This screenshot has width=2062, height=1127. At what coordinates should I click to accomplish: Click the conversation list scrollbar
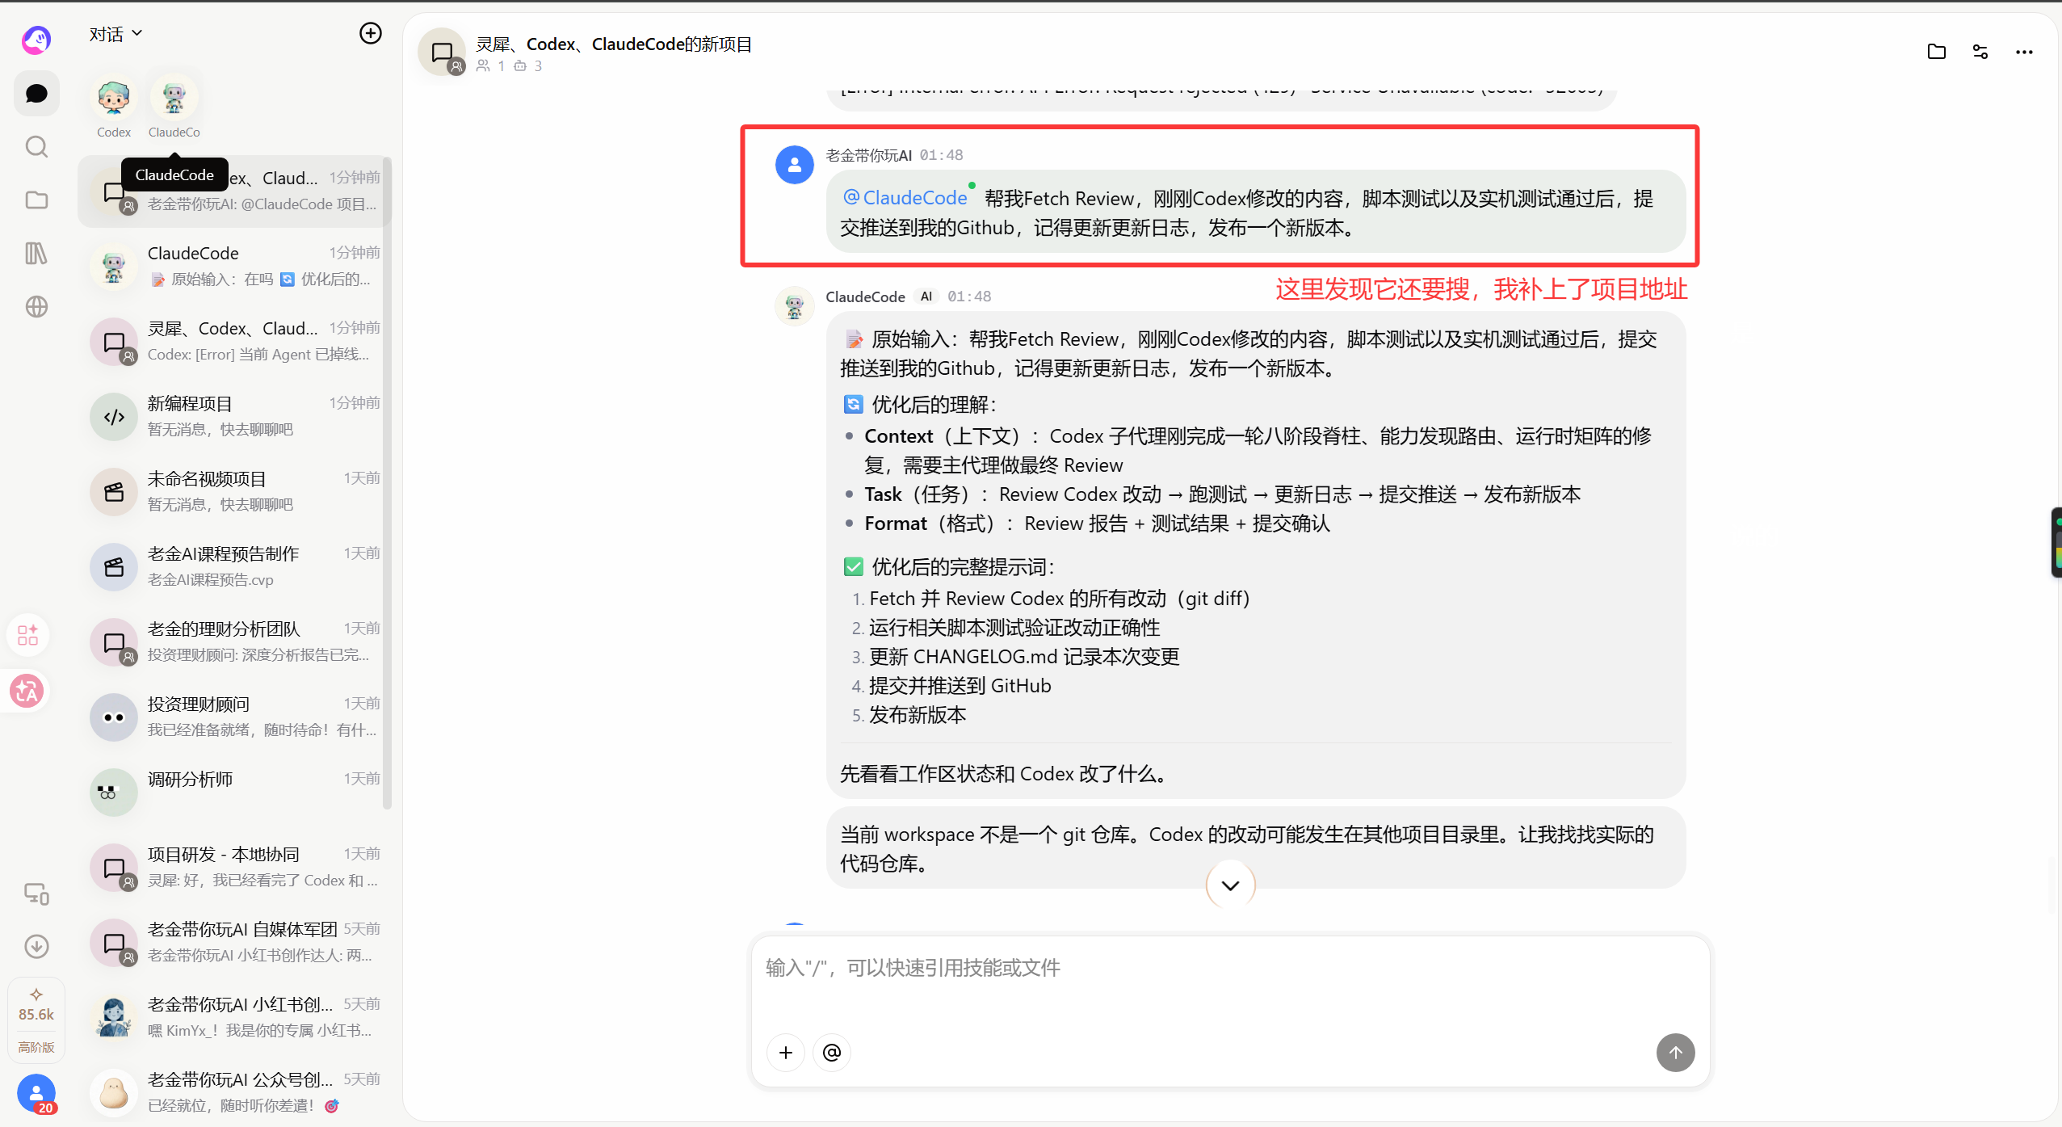pos(388,483)
